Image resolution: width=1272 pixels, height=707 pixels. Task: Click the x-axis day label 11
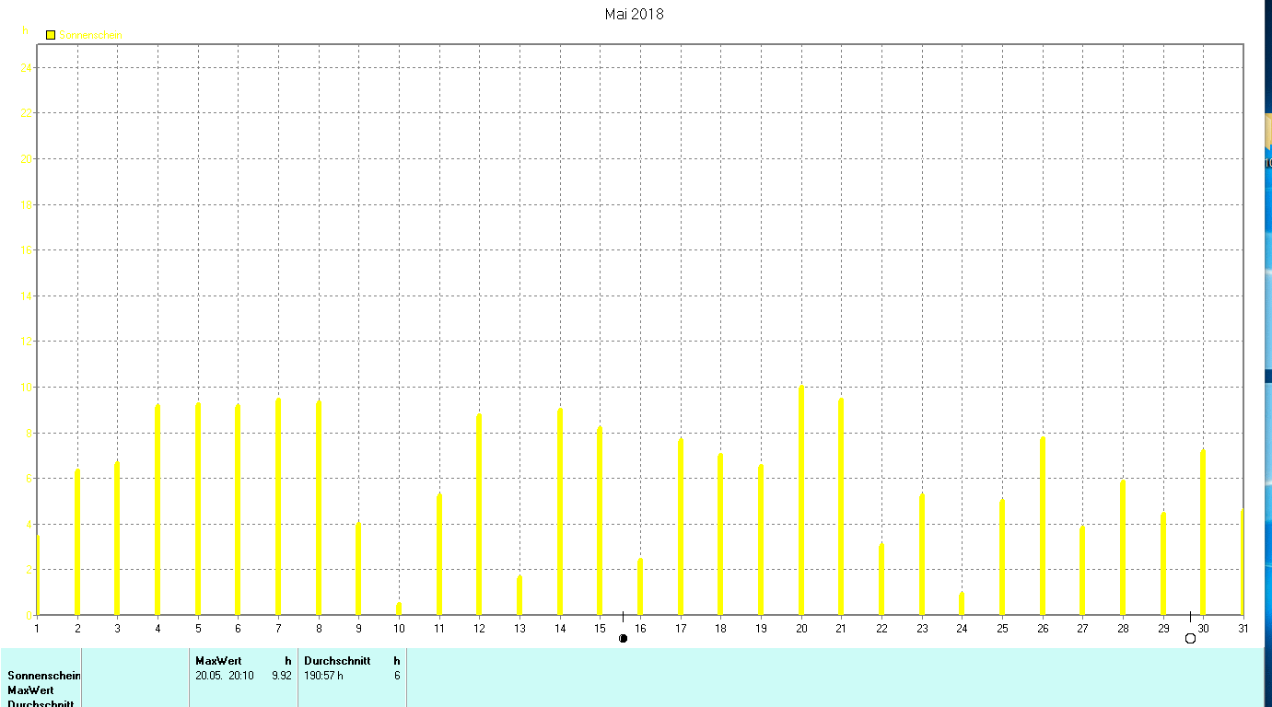(x=439, y=629)
